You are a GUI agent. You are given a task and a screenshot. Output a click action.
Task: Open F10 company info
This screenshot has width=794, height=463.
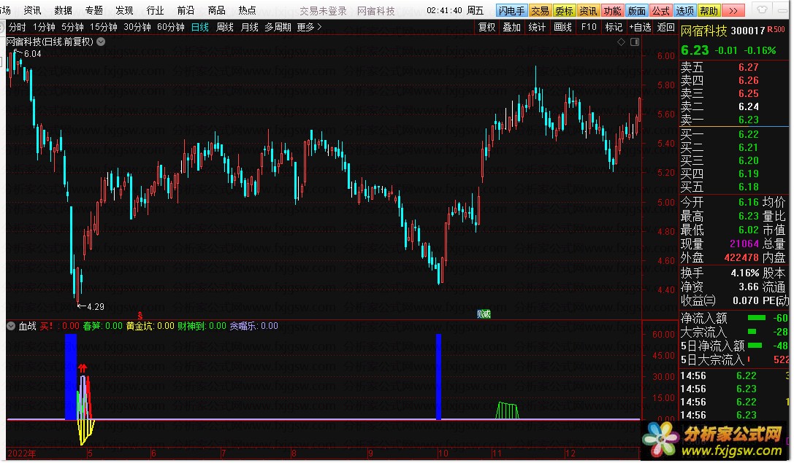click(x=589, y=27)
